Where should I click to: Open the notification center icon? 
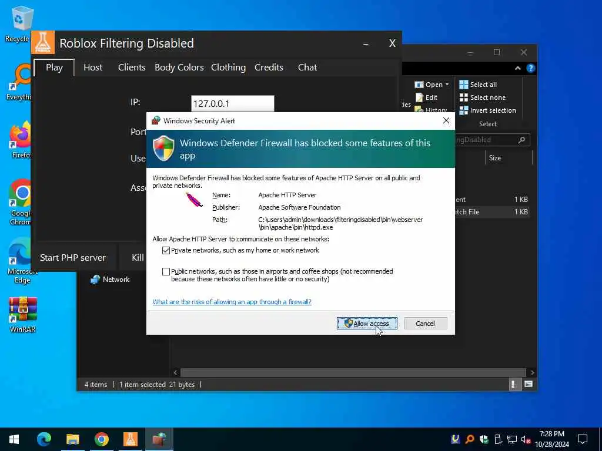[583, 439]
